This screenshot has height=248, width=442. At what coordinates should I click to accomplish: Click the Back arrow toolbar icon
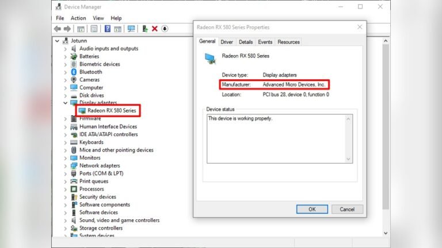click(58, 29)
